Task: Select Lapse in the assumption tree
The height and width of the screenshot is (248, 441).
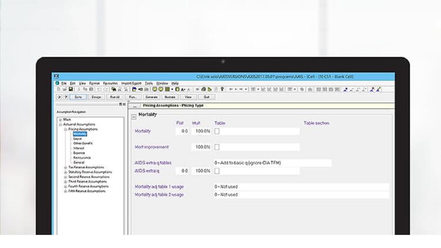Action: coord(78,139)
